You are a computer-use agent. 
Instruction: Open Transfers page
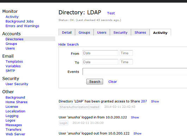point(13,129)
